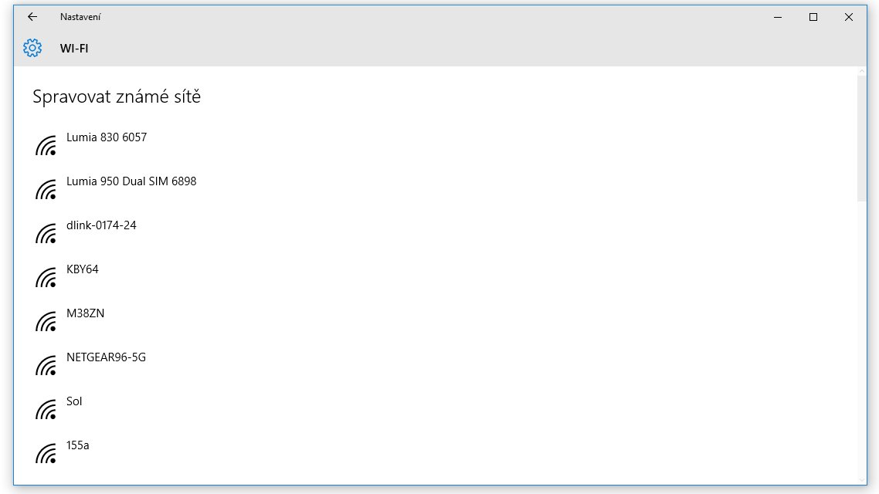Click the Wi-Fi signal icon for dlink-0174-24
This screenshot has width=879, height=494.
point(46,234)
